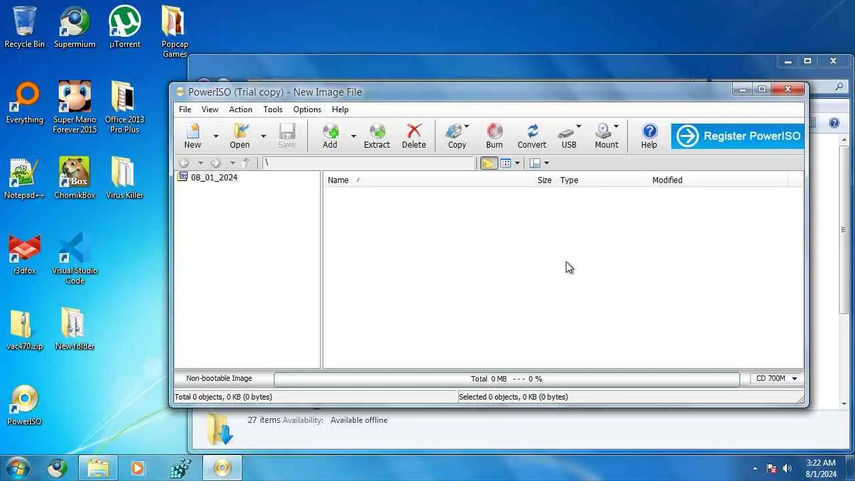855x481 pixels.
Task: Click the Register PowerISO banner
Action: 737,136
